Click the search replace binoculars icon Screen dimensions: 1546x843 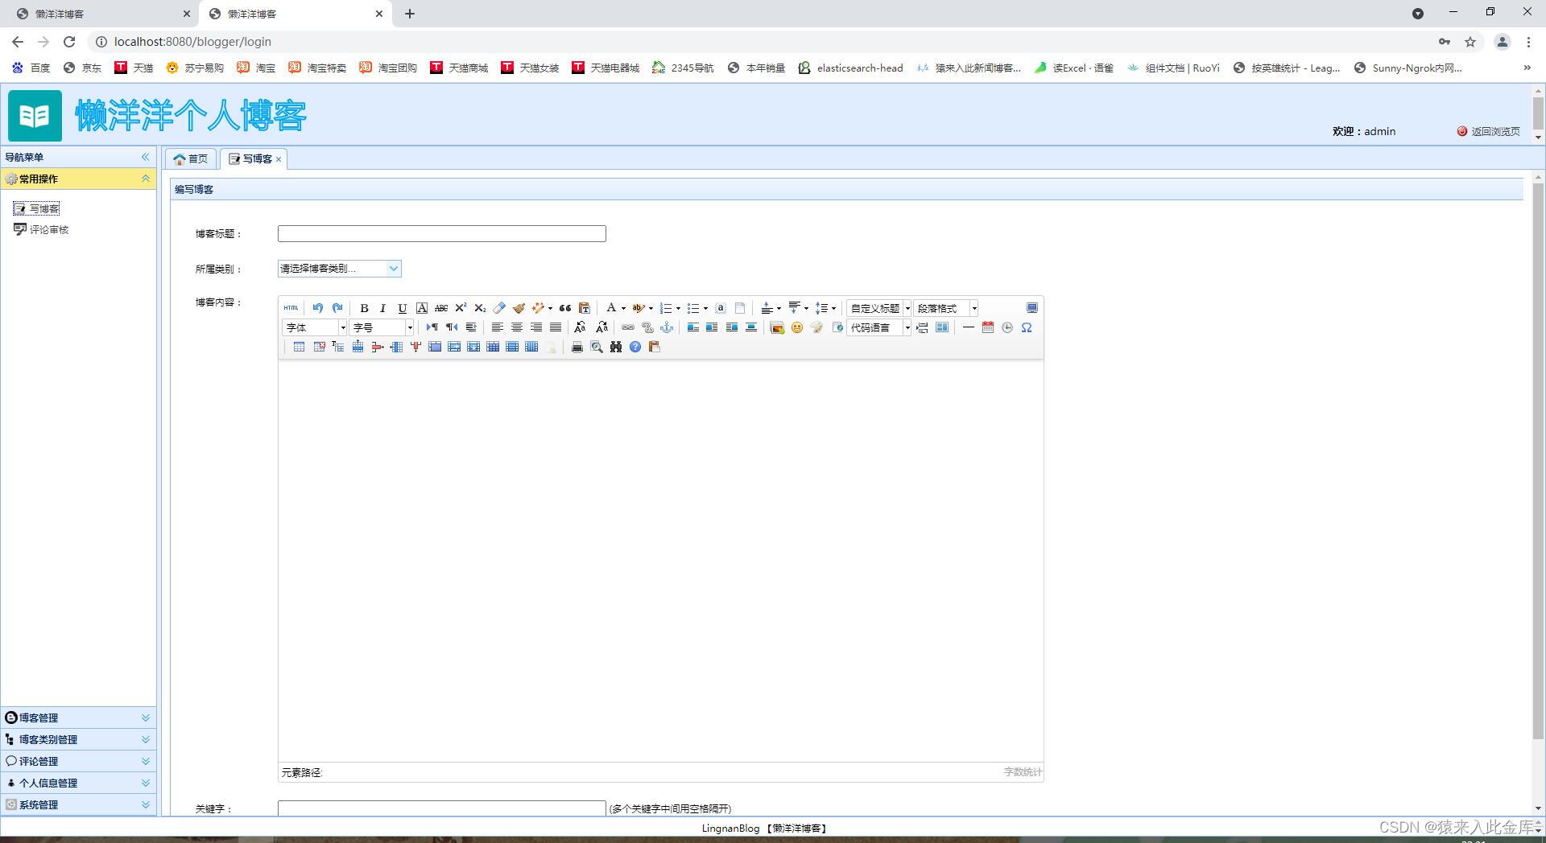(x=616, y=347)
